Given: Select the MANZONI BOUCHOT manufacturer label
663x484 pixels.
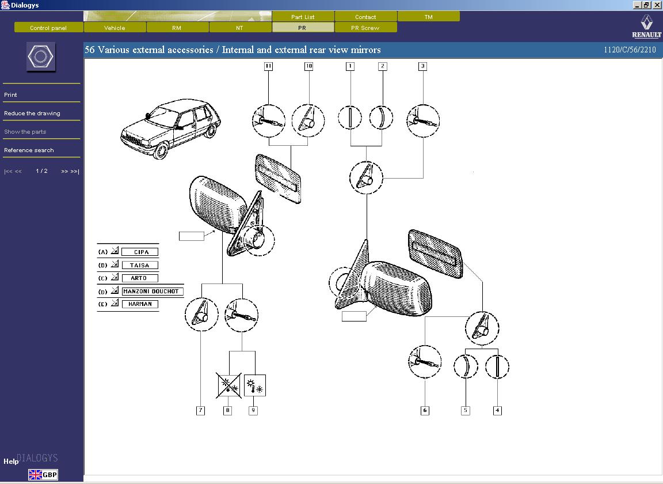Looking at the screenshot, I should click(153, 292).
